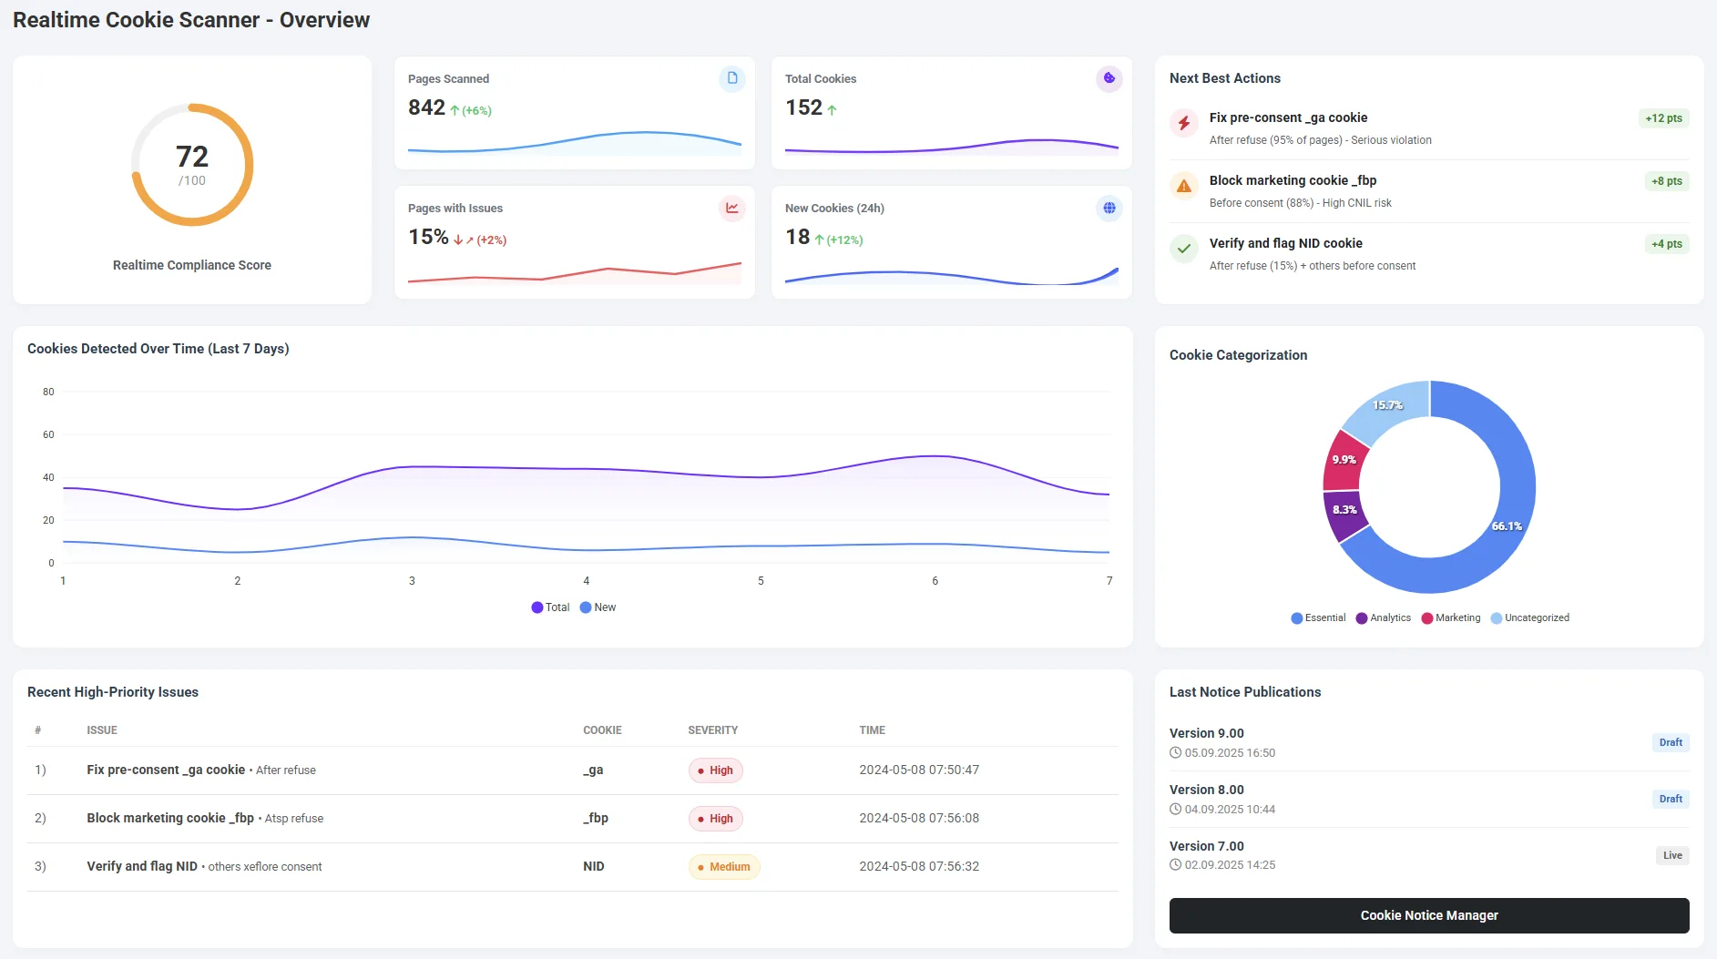Click the Total Cookies cookie icon
The height and width of the screenshot is (959, 1717).
[1109, 79]
